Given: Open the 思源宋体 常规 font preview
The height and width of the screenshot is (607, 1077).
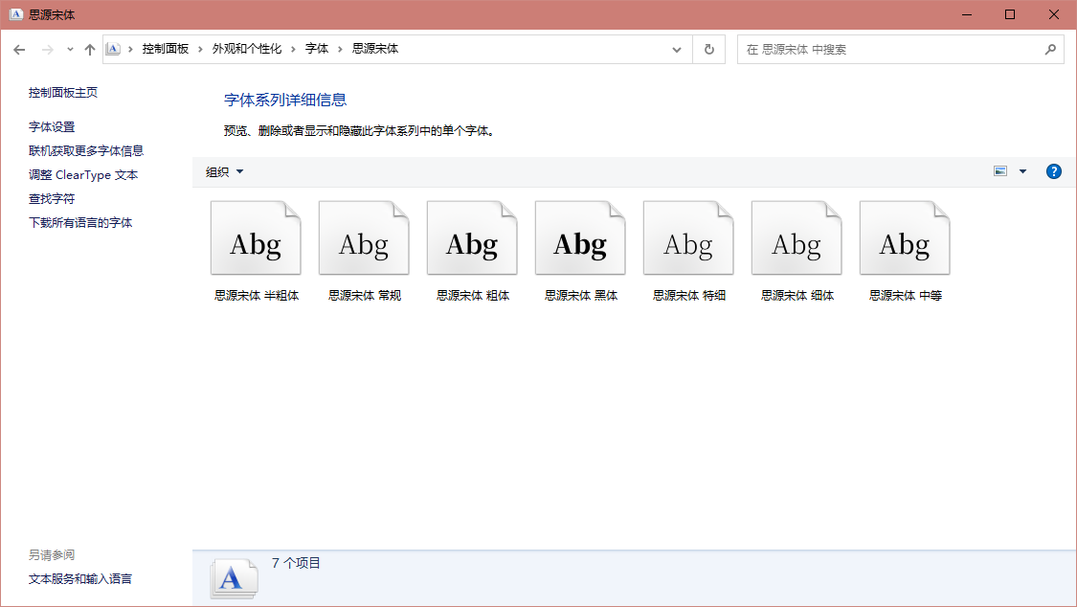Looking at the screenshot, I should tap(364, 237).
